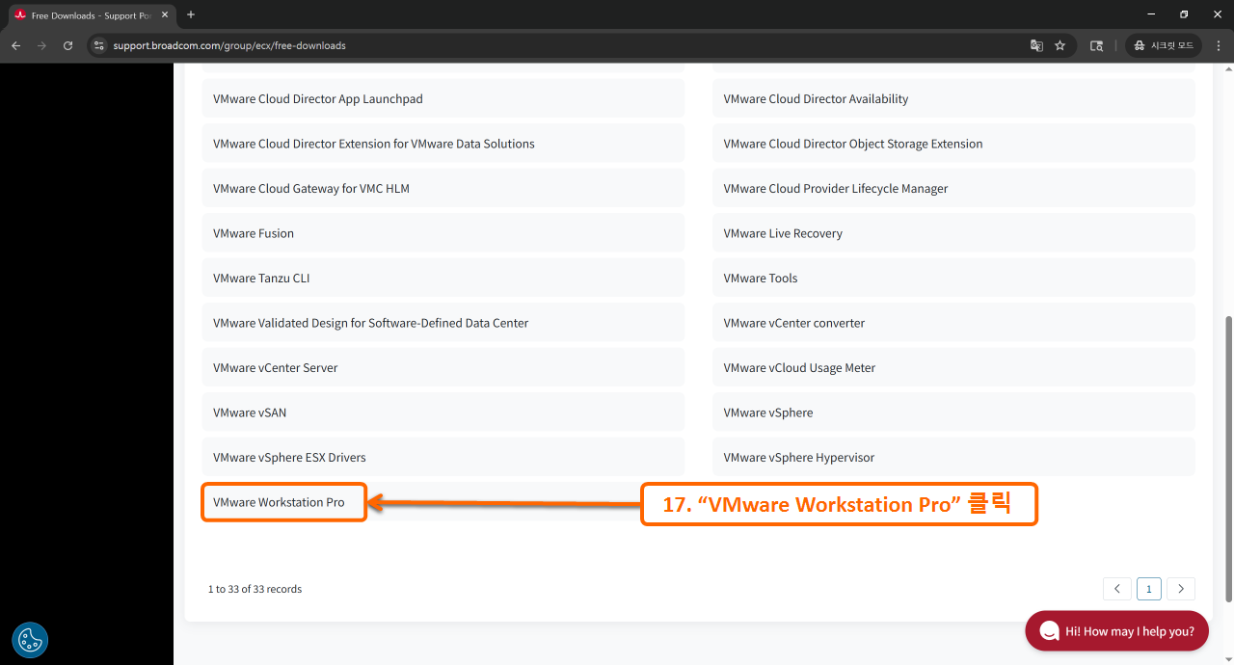The height and width of the screenshot is (665, 1234).
Task: Open VMware Cloud Director App Launchpad
Action: pyautogui.click(x=443, y=98)
